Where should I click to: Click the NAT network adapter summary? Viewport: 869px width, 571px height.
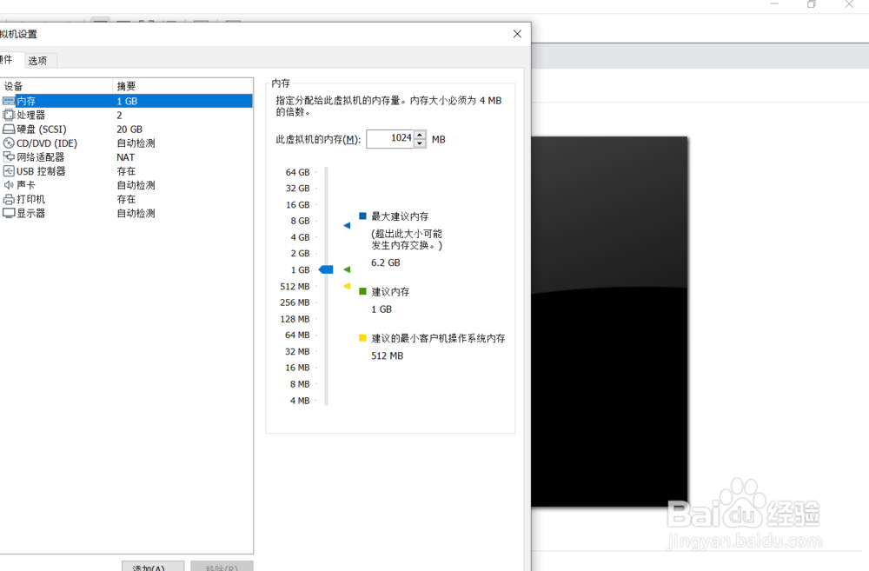126,157
